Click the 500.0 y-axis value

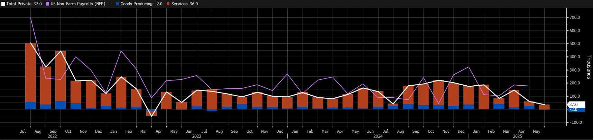(575, 44)
